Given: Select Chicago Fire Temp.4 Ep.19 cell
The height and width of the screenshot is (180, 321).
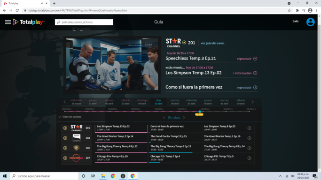Looking at the screenshot, I should [x=121, y=158].
